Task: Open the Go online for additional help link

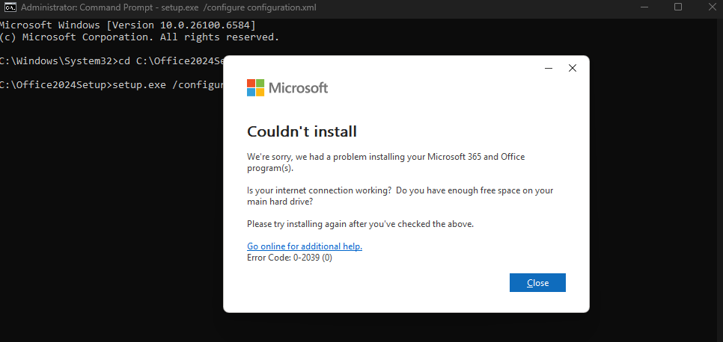Action: 304,246
